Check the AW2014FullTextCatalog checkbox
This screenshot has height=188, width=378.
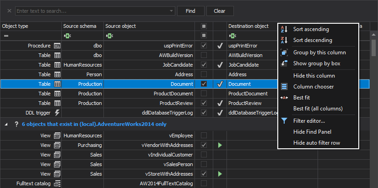click(204, 184)
